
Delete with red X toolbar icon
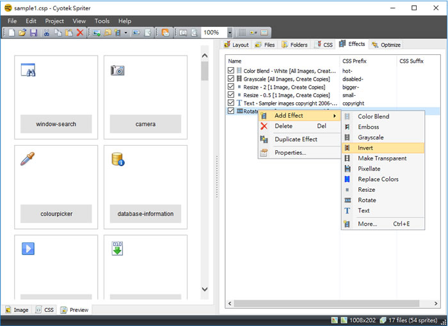tap(80, 33)
